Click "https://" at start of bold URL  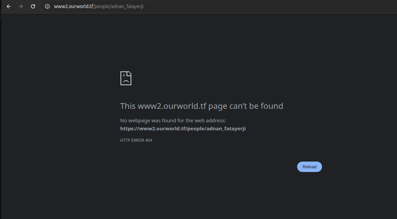128,129
